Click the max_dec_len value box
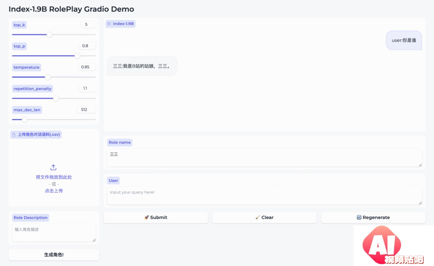434x266 pixels. pos(86,110)
